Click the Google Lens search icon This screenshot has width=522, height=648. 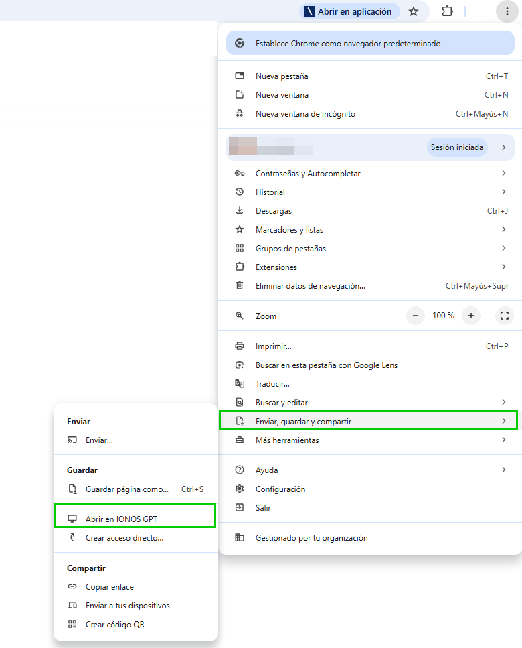pyautogui.click(x=240, y=365)
